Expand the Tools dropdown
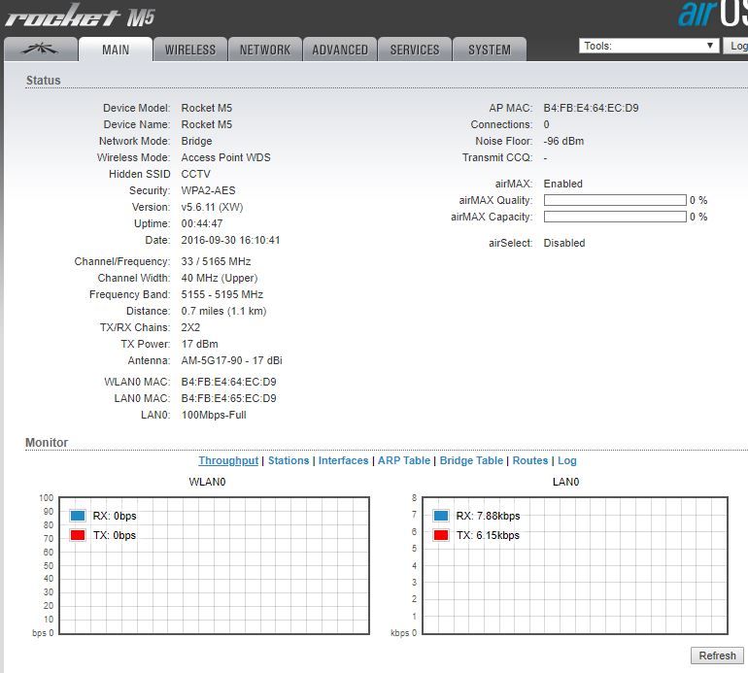 tap(648, 46)
